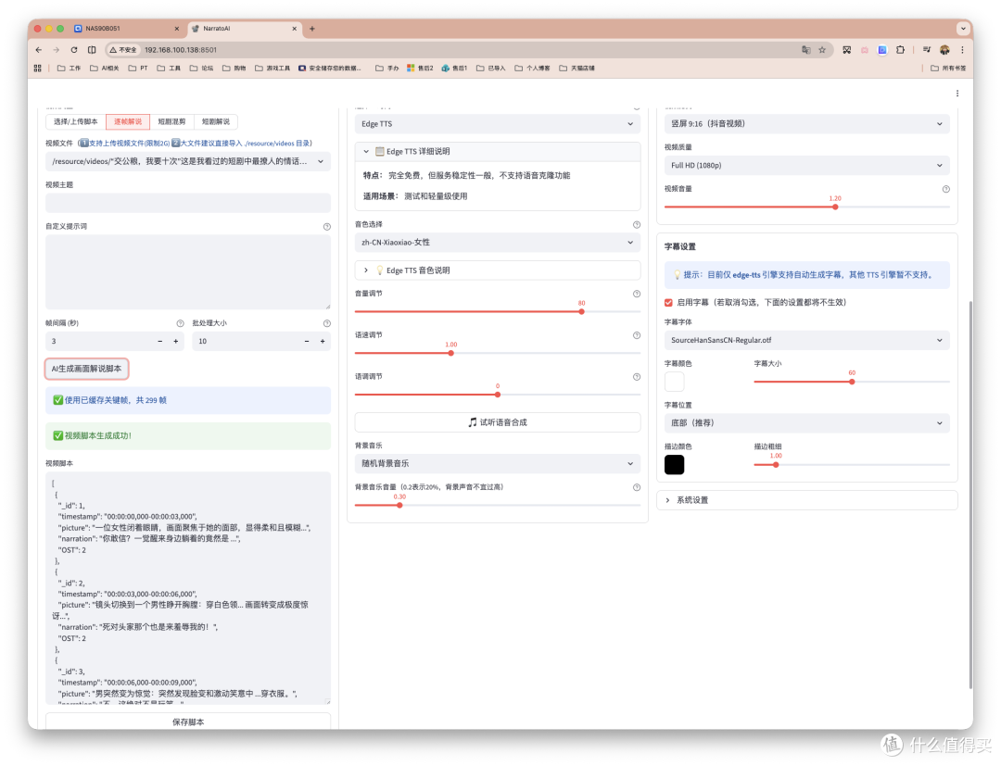Open the tab search dropdown chevron
Image resolution: width=1001 pixels, height=766 pixels.
point(963,29)
